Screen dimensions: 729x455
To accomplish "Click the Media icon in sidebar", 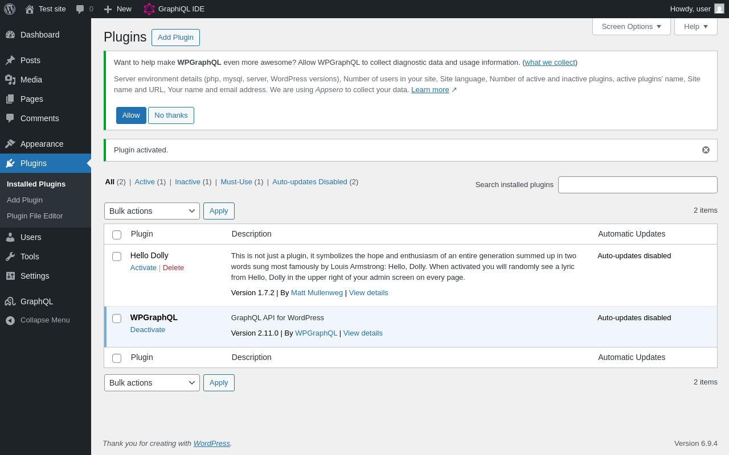I will tap(10, 80).
